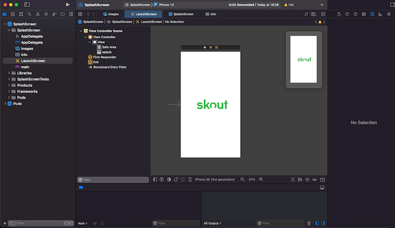The width and height of the screenshot is (395, 228).
Task: Open the Size inspector ruler icon
Action: coord(380,14)
